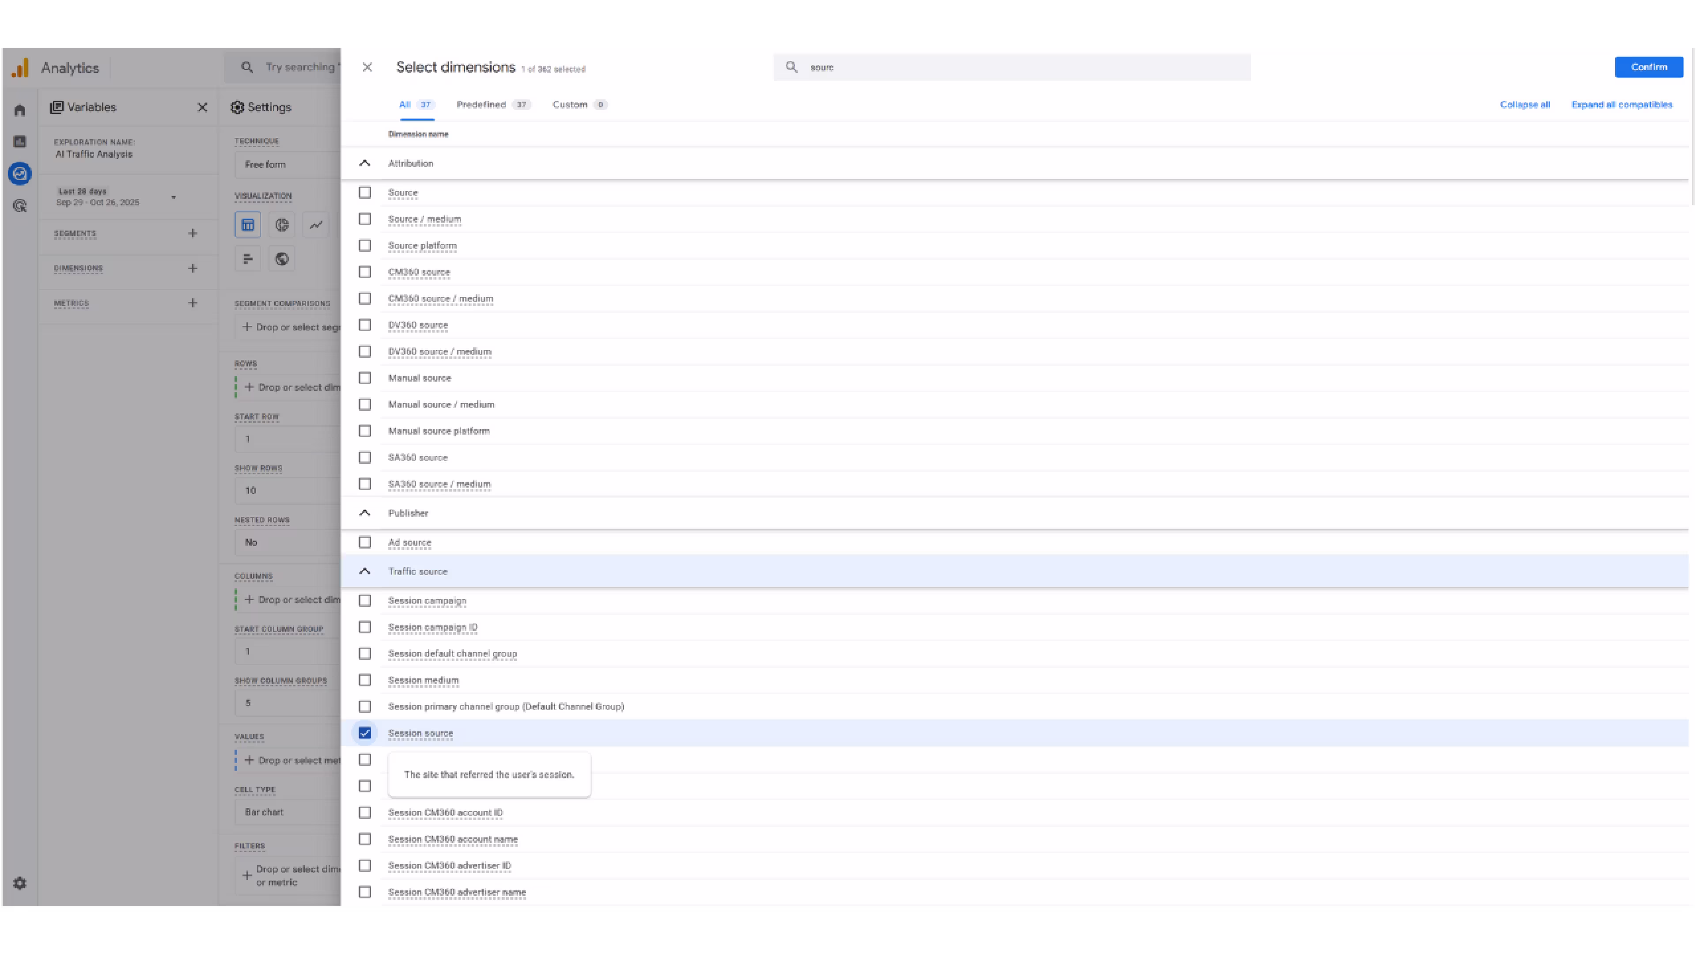
Task: Collapse the Traffic source group
Action: click(364, 571)
